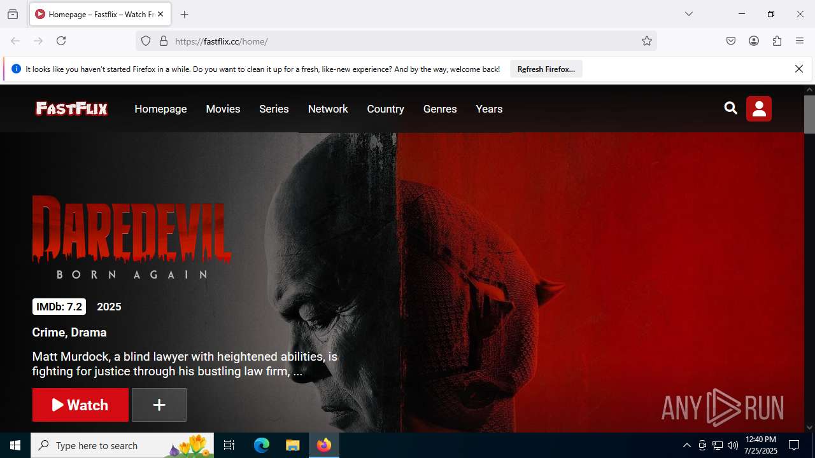Bookmark this page with star icon
The width and height of the screenshot is (815, 458).
647,41
